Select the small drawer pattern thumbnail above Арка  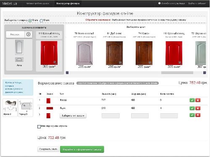tap(19, 60)
